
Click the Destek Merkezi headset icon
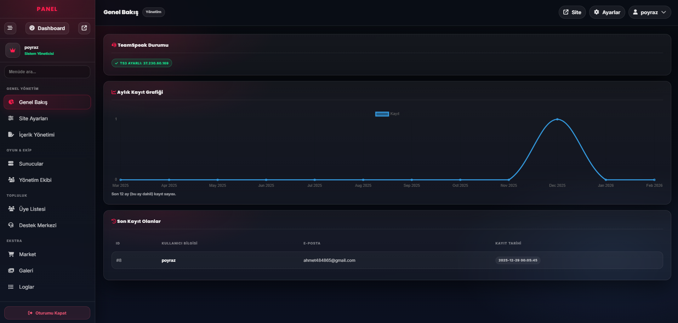pos(11,225)
